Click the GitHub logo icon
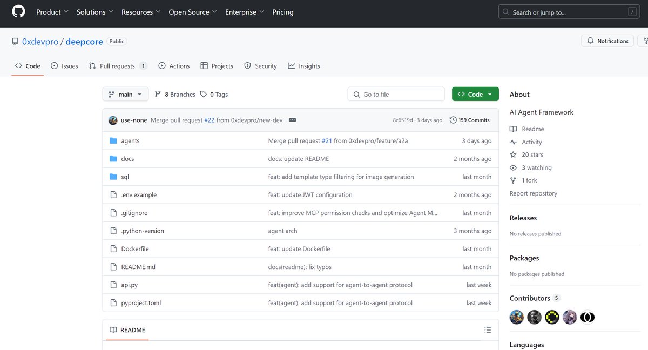The image size is (648, 350). pyautogui.click(x=18, y=12)
